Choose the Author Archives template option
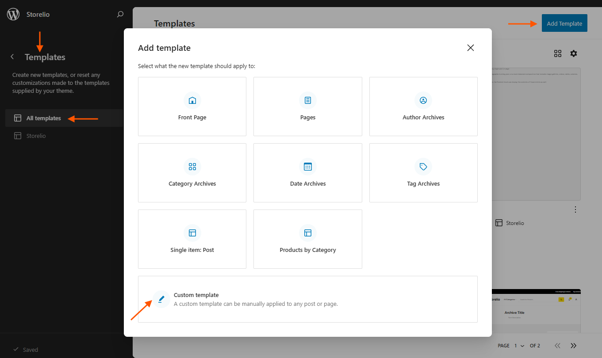 [x=423, y=107]
